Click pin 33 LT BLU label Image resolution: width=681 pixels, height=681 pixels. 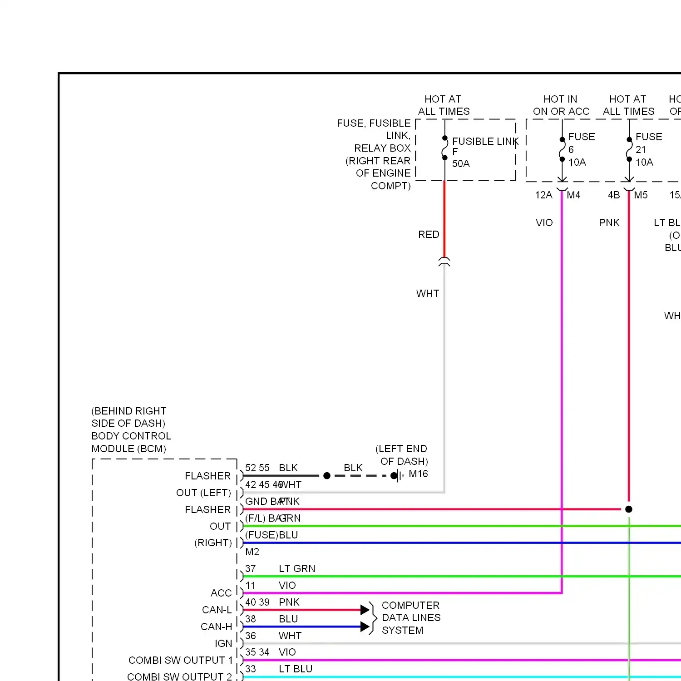click(279, 669)
